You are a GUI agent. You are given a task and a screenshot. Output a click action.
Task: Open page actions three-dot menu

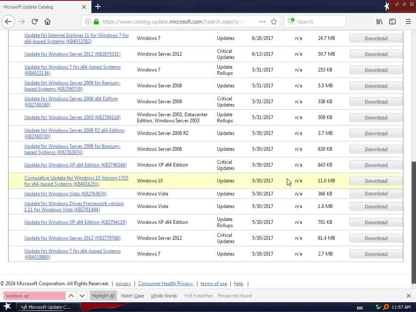[x=262, y=22]
